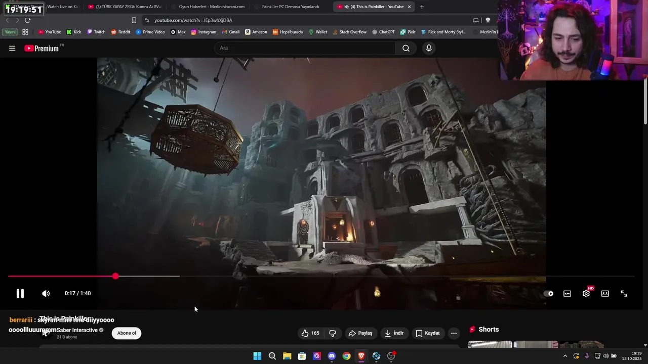Open the Kick bookmark

tap(74, 32)
